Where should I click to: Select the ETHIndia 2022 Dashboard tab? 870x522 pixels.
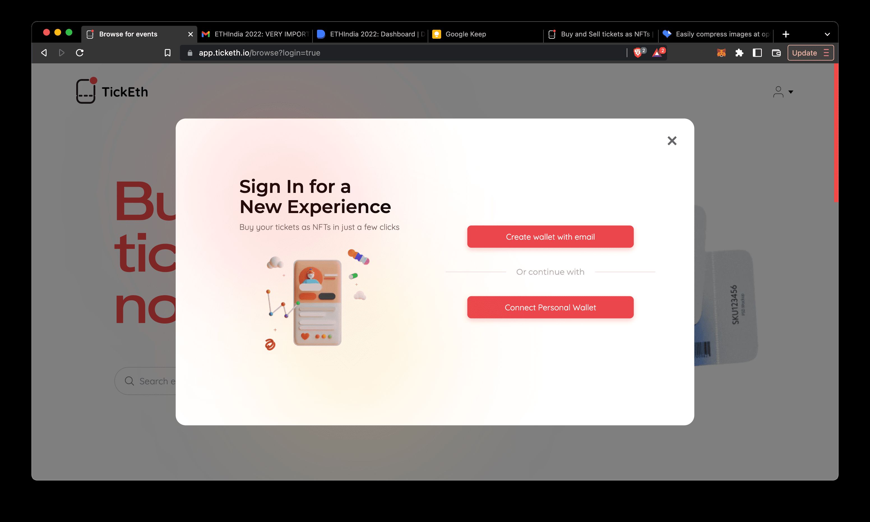coord(370,34)
